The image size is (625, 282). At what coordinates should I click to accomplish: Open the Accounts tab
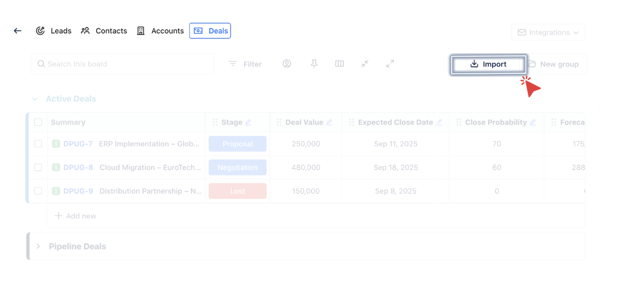[x=160, y=31]
